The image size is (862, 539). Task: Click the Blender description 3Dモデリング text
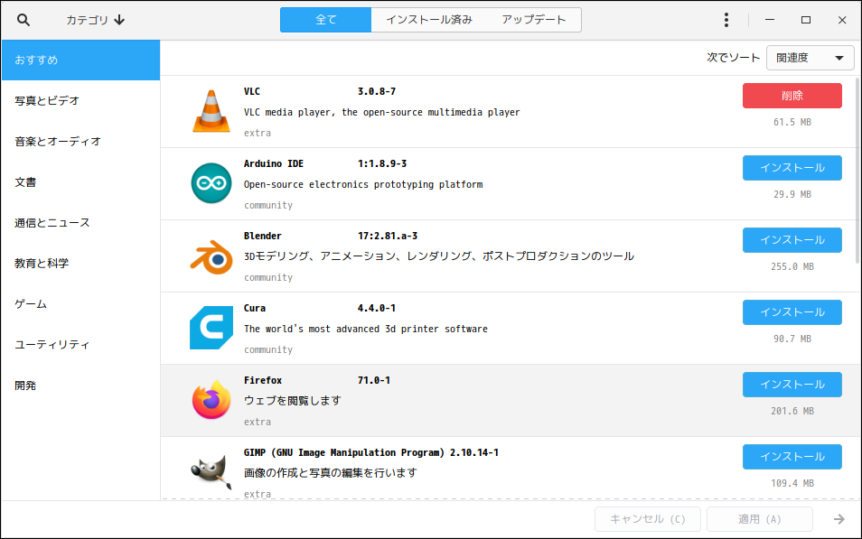(439, 256)
